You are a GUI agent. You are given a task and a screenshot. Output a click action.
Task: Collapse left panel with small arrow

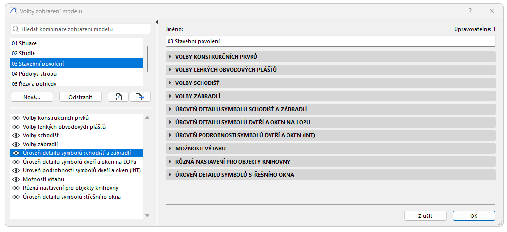click(x=157, y=22)
